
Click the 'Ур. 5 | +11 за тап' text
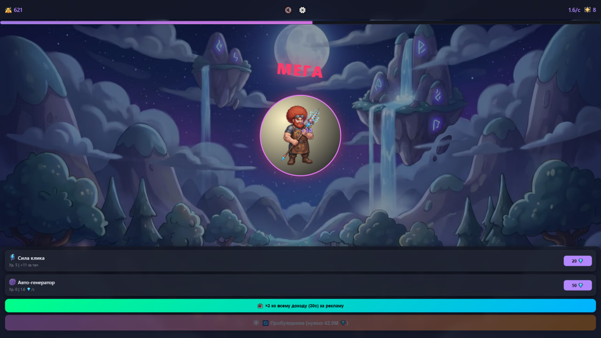[23, 265]
